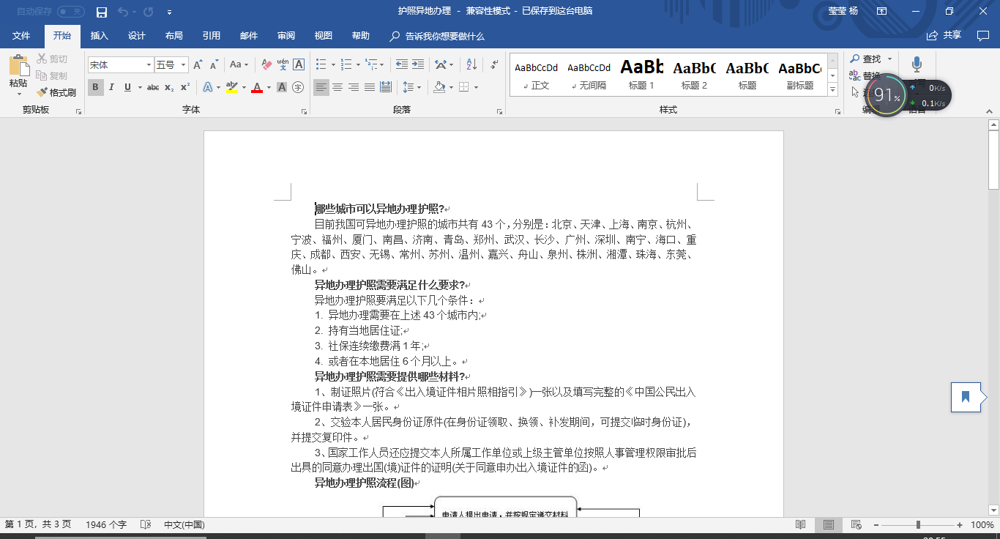Click the Dictate microphone icon
The height and width of the screenshot is (539, 1000).
pos(917,65)
